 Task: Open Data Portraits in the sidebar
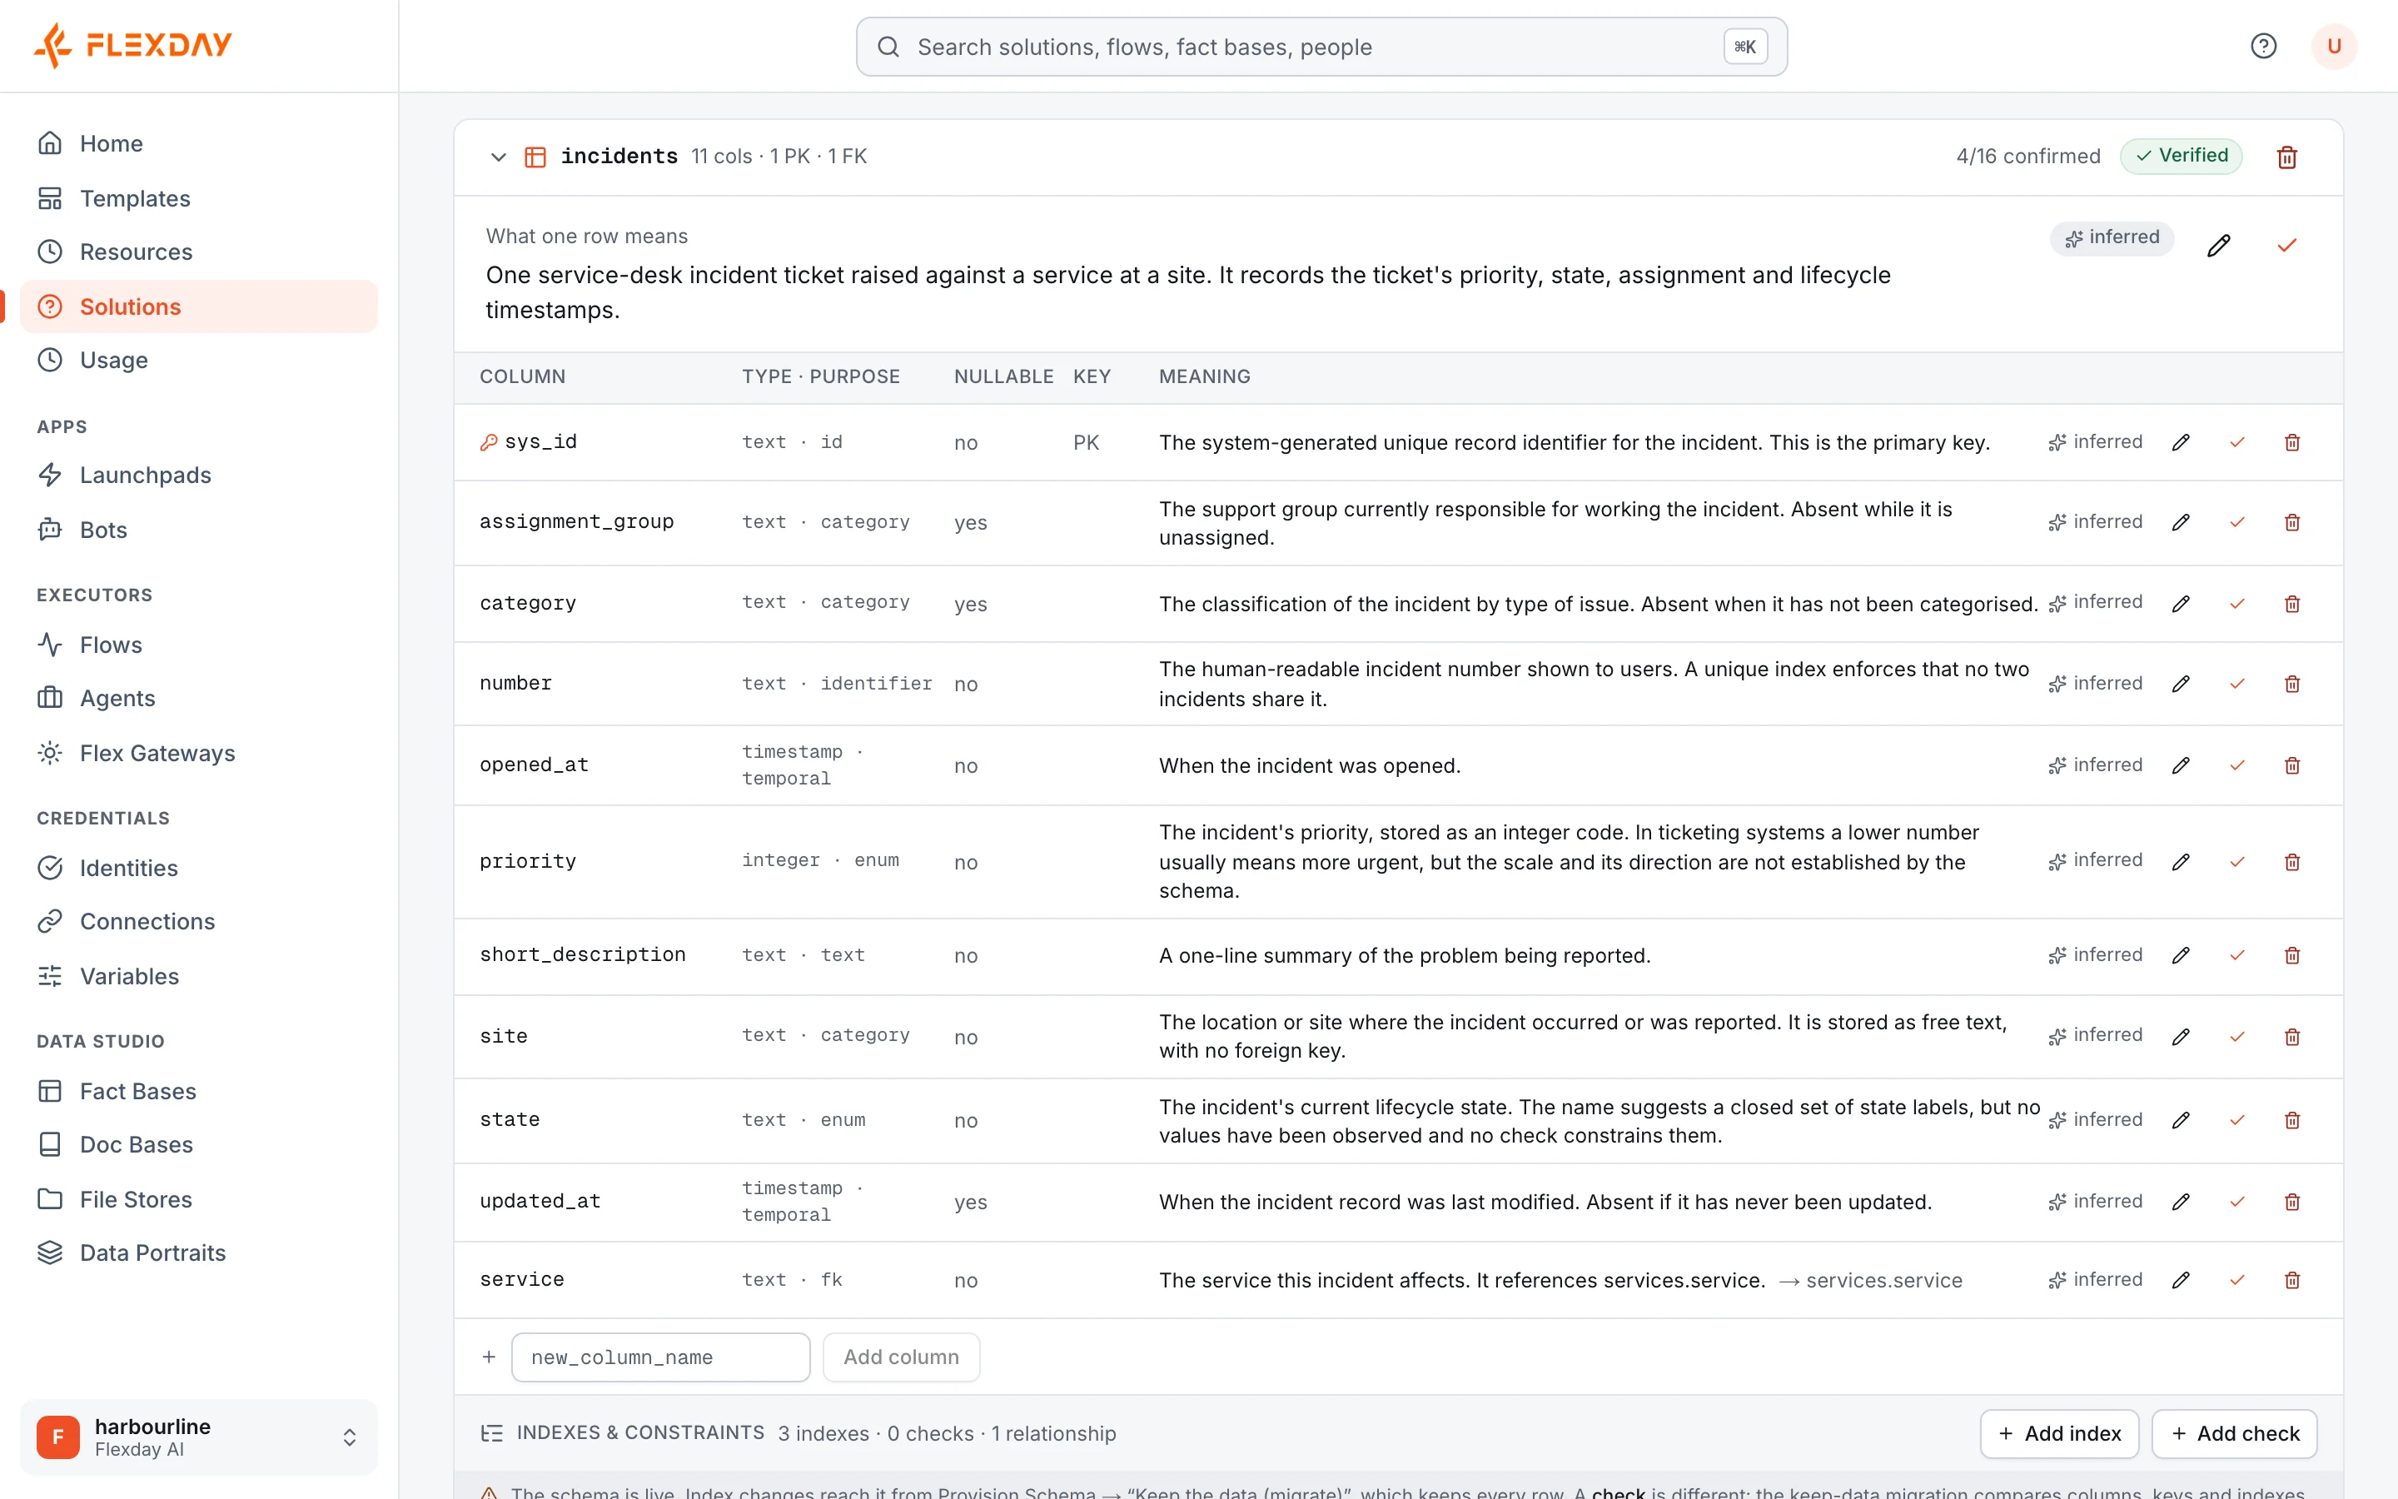pyautogui.click(x=199, y=1252)
